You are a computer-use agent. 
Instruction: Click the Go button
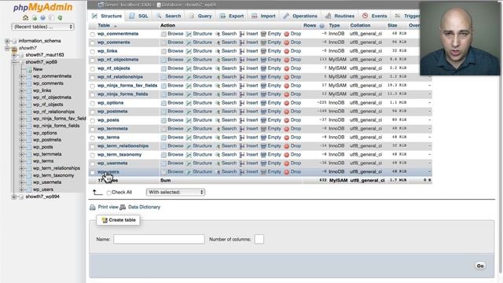pyautogui.click(x=480, y=266)
